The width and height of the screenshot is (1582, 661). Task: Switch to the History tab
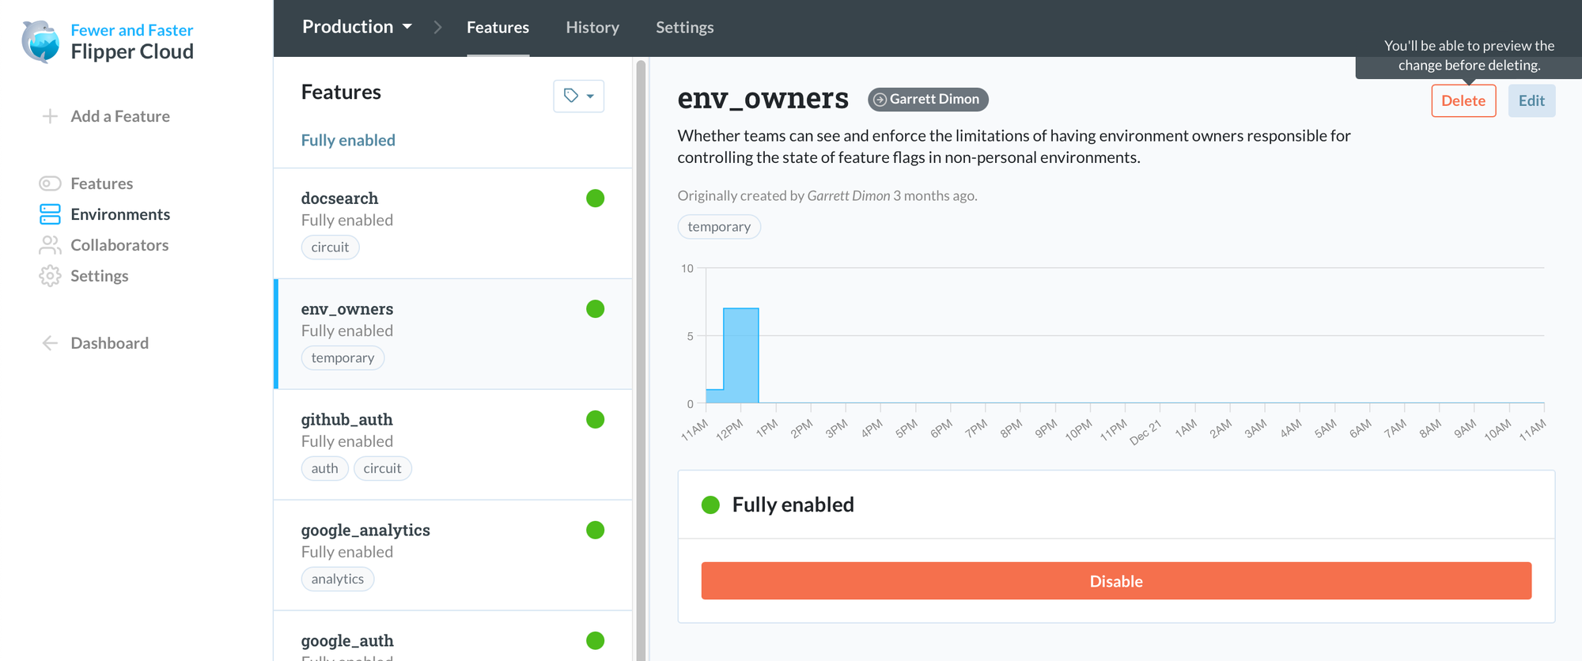pos(592,28)
